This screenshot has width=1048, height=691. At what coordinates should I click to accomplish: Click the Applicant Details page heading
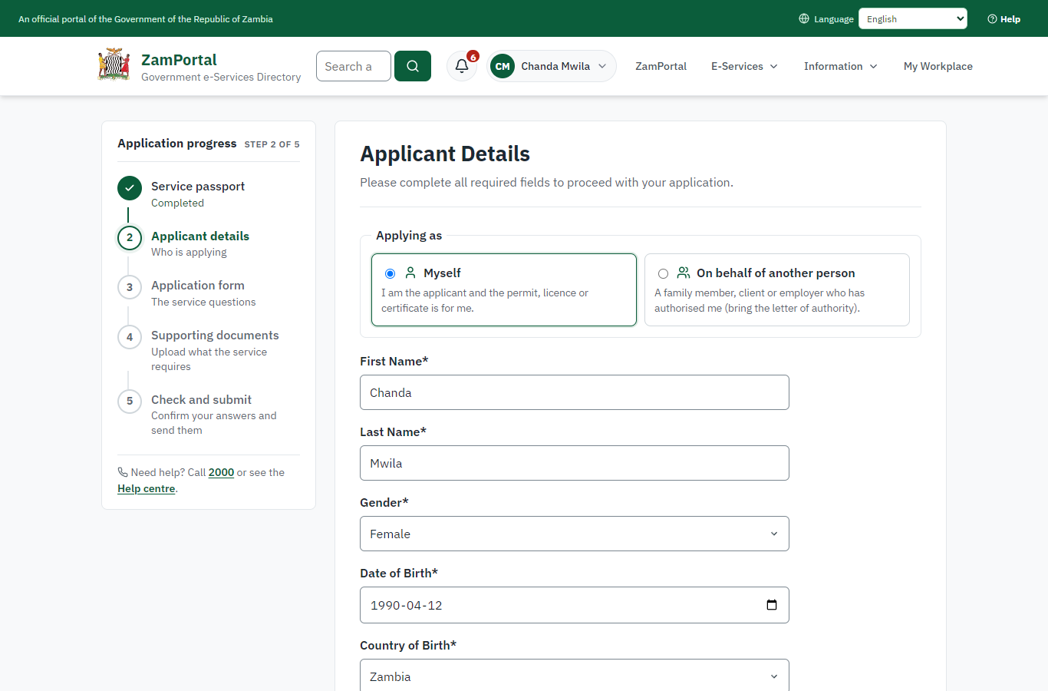point(445,154)
